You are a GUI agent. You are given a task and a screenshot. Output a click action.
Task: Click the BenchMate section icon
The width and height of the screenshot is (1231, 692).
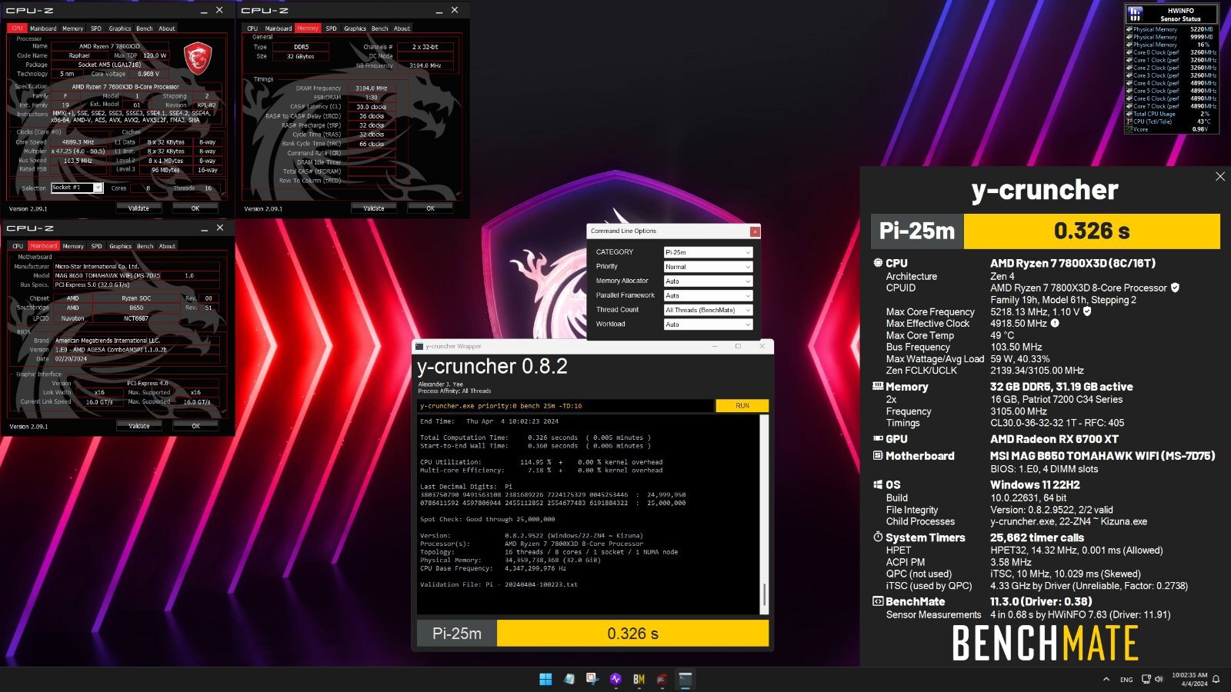pyautogui.click(x=878, y=601)
